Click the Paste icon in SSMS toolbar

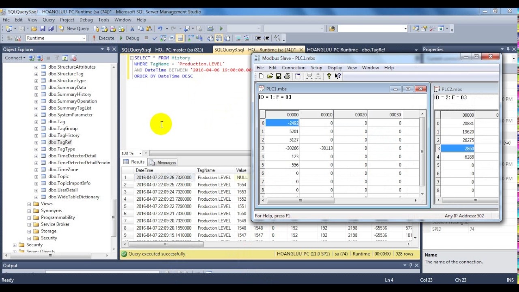(x=149, y=29)
